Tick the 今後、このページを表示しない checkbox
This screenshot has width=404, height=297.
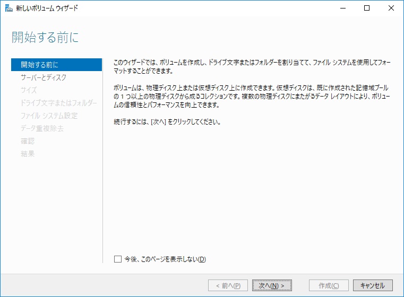pyautogui.click(x=118, y=259)
